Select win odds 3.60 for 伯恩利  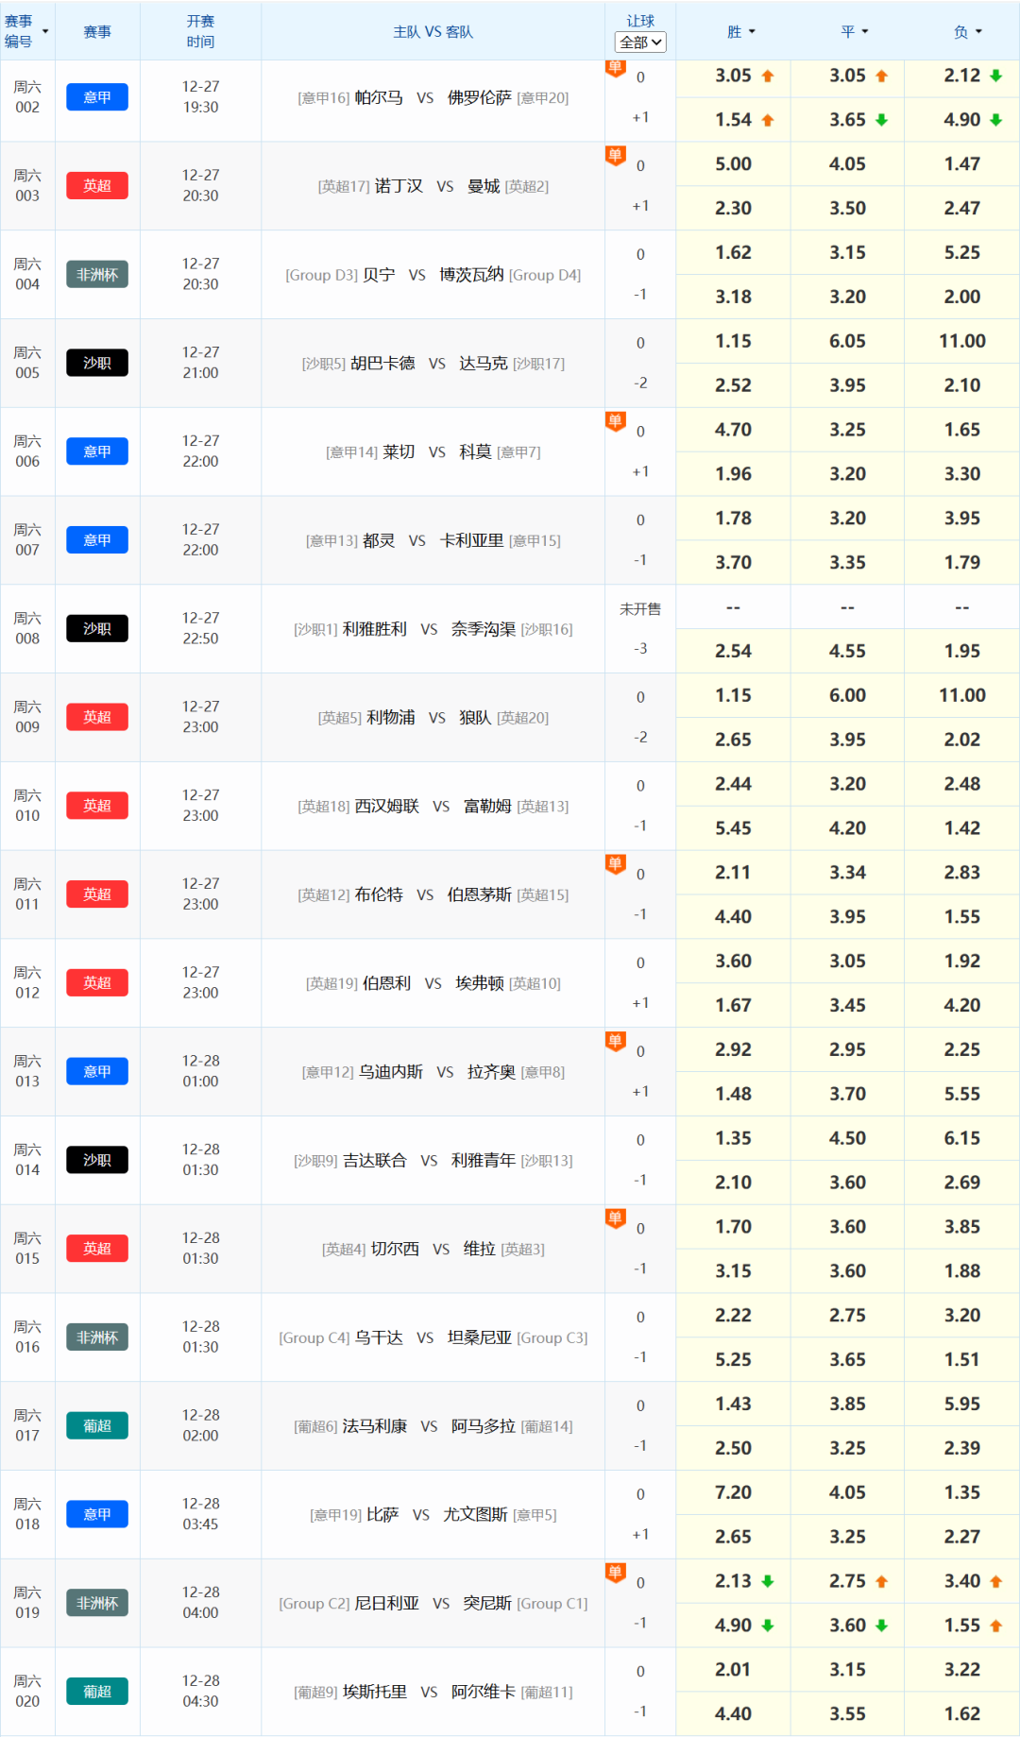click(x=733, y=962)
